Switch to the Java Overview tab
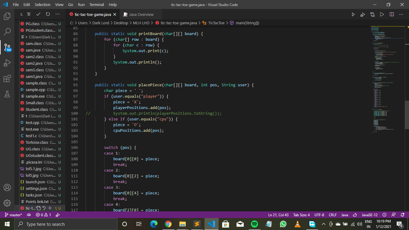This screenshot has height=230, width=409. pos(141,14)
